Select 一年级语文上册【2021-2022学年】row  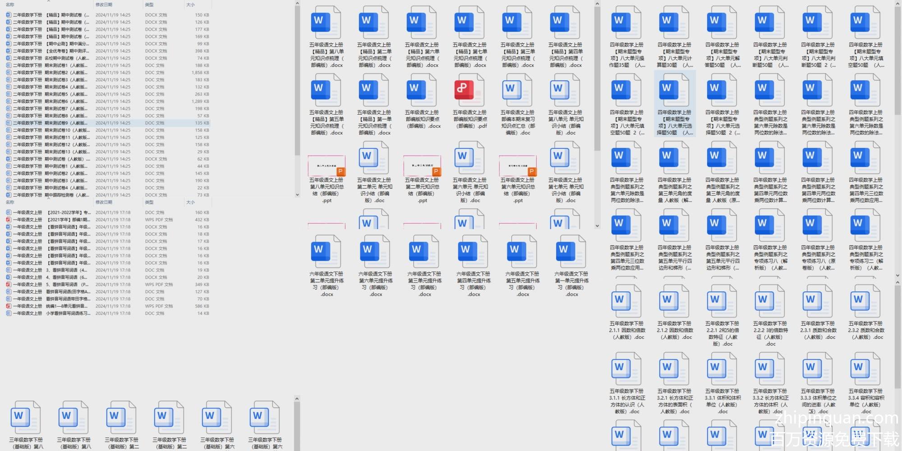[x=108, y=212]
